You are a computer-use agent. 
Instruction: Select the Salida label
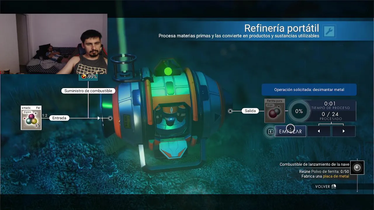click(x=250, y=111)
